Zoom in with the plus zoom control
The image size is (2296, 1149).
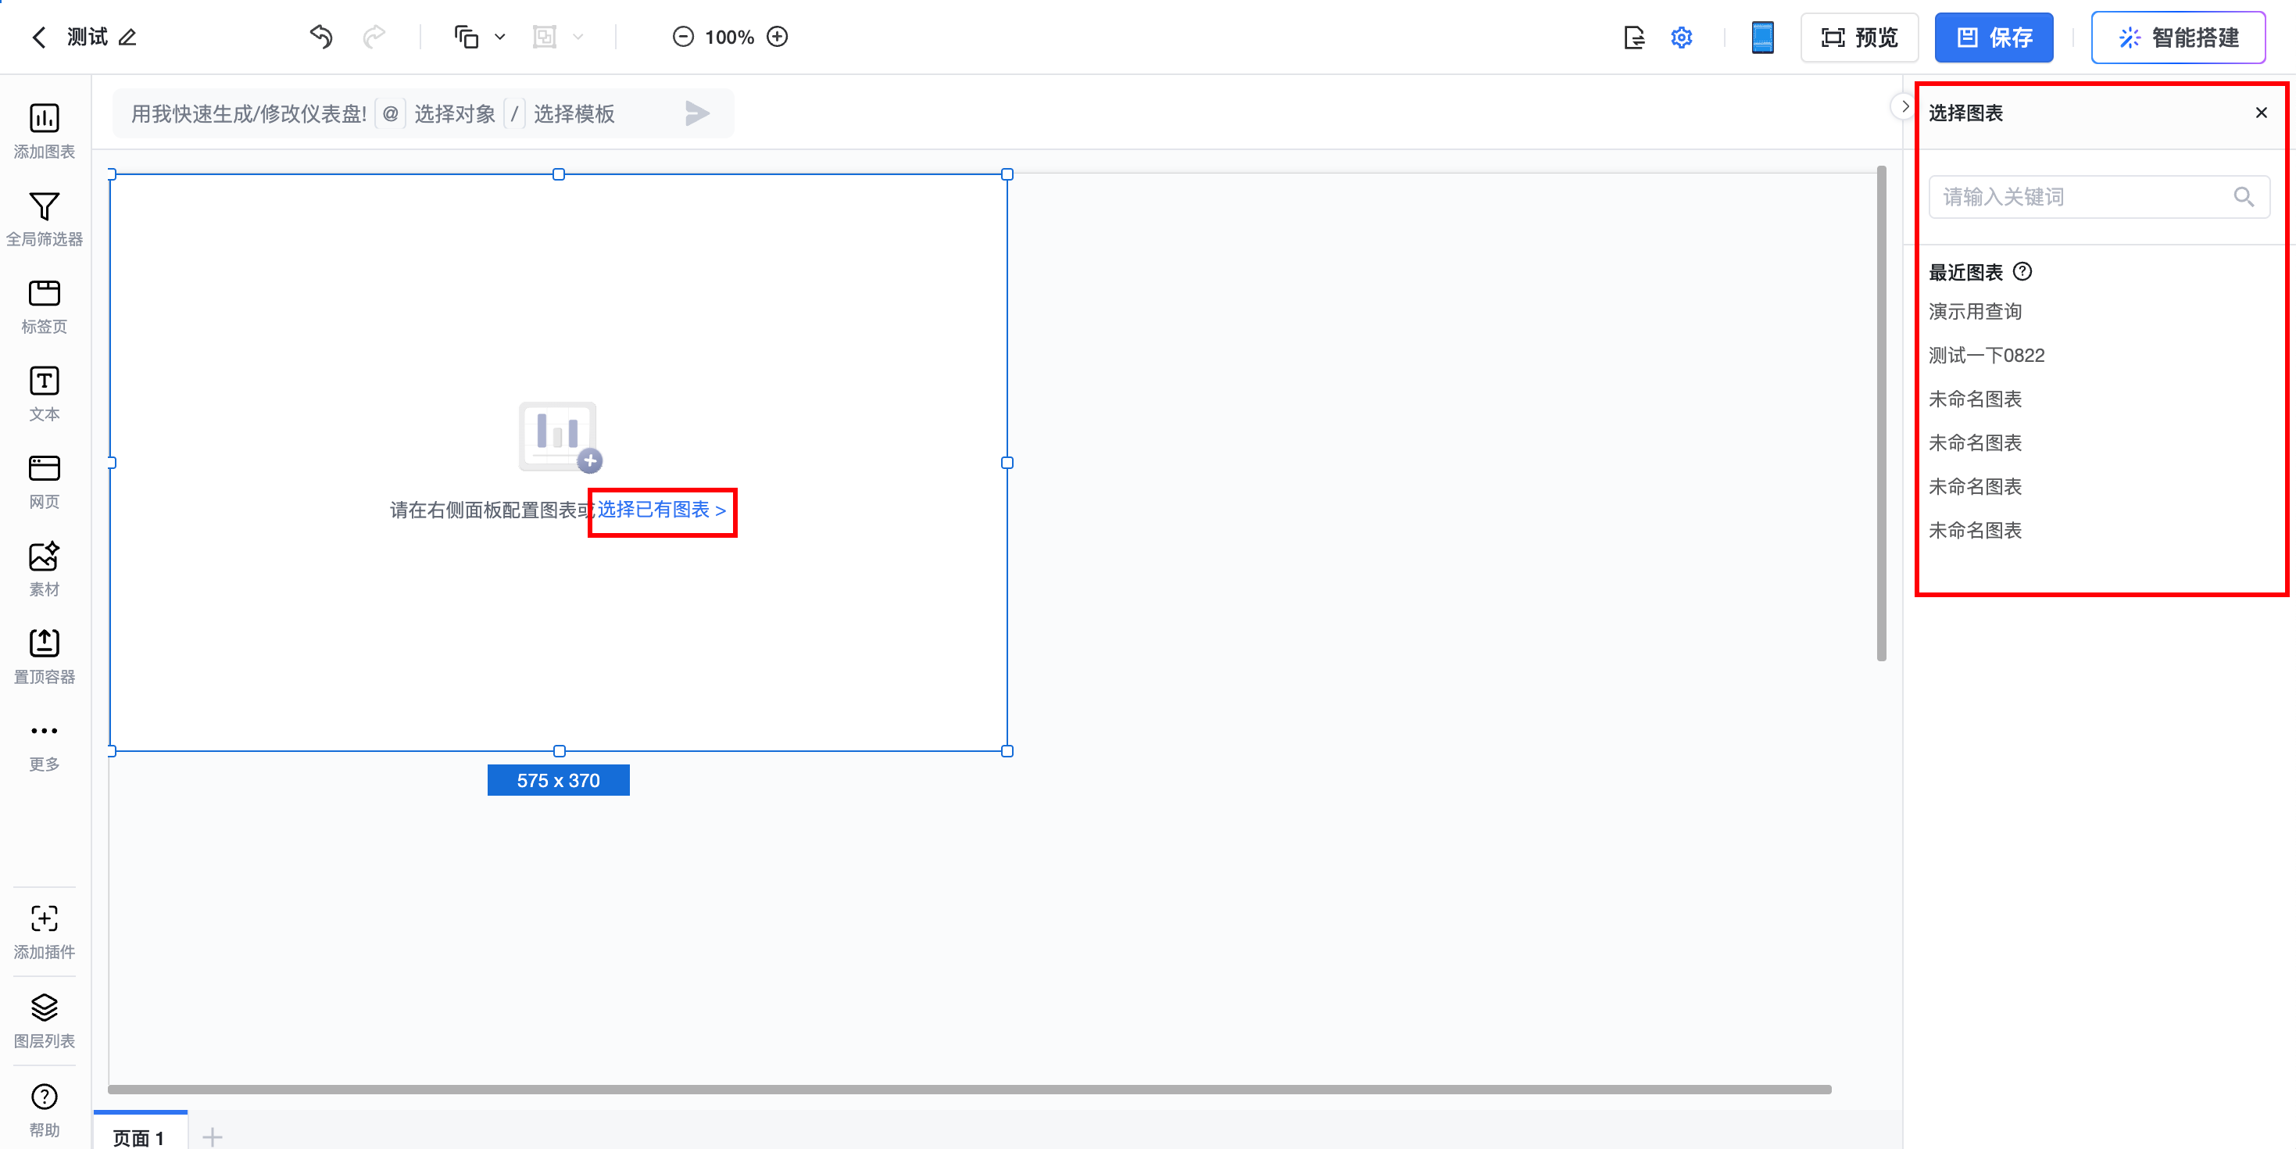point(778,37)
